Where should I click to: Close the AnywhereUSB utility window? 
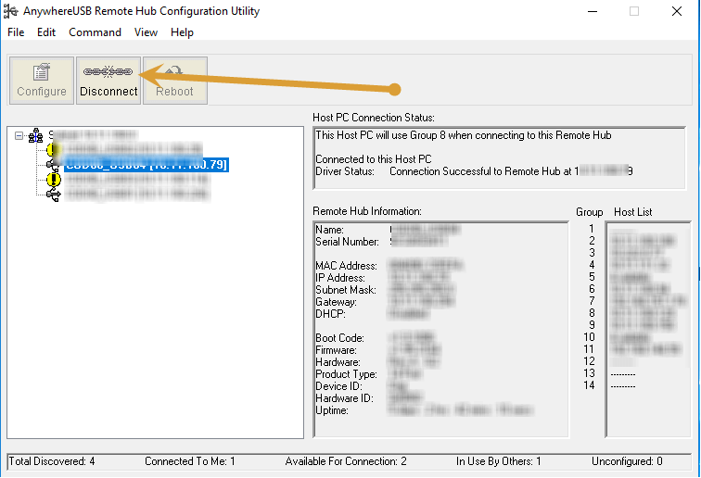677,12
